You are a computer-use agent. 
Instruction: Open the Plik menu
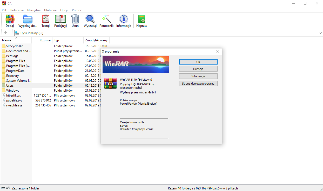4,10
